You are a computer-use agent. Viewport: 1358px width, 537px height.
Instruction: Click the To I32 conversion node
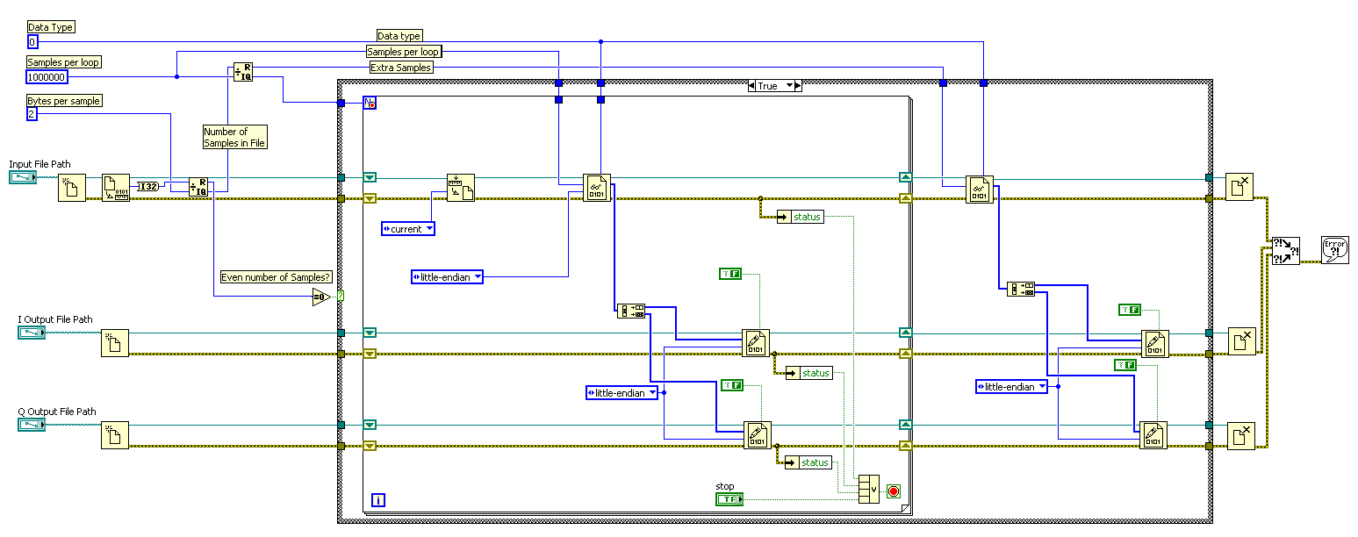tap(151, 186)
